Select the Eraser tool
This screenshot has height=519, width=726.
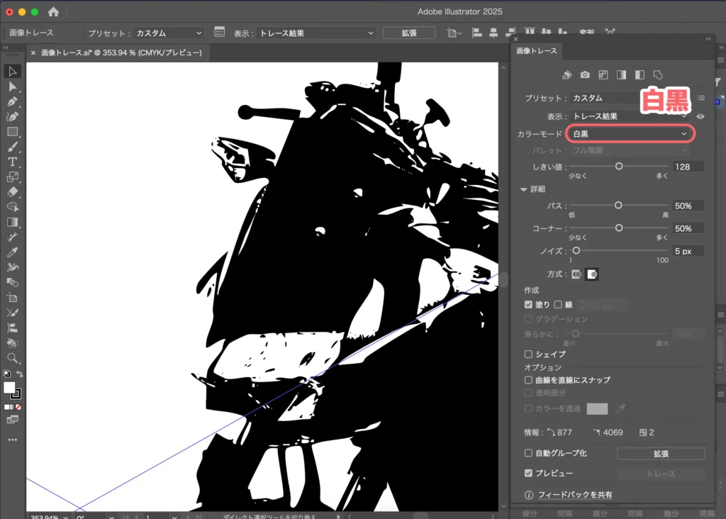click(x=12, y=191)
